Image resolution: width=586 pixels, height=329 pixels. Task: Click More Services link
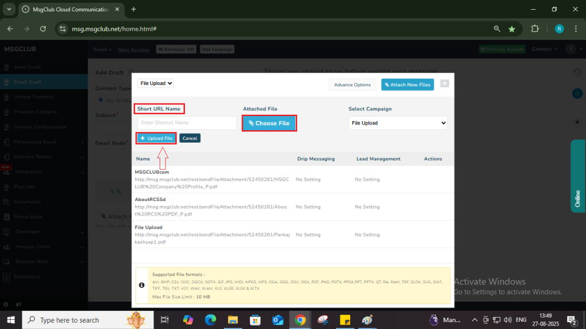click(133, 50)
